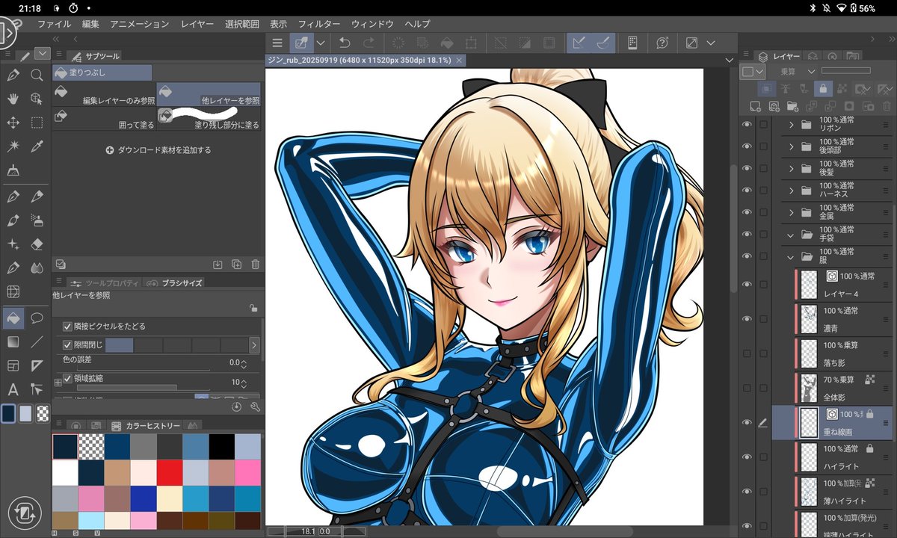Select the Auto select magic wand tool
This screenshot has width=897, height=538.
(x=13, y=146)
